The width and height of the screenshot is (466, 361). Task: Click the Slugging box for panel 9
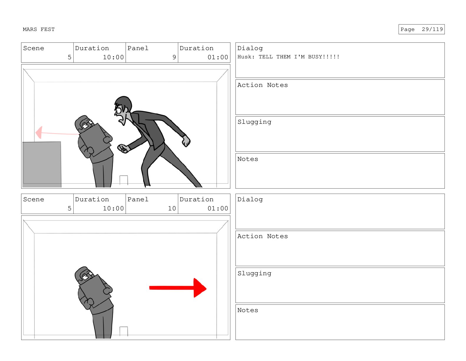(340, 134)
